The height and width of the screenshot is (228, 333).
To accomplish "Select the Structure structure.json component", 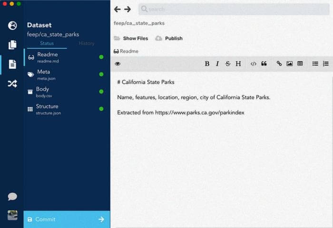I will 67,109.
